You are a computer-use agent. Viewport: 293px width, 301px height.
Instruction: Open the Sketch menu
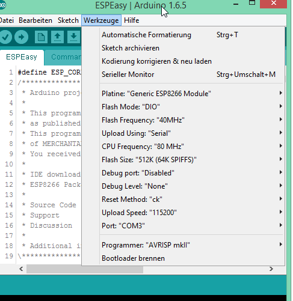coord(68,20)
